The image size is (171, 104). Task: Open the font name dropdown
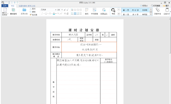click(x=56, y=10)
